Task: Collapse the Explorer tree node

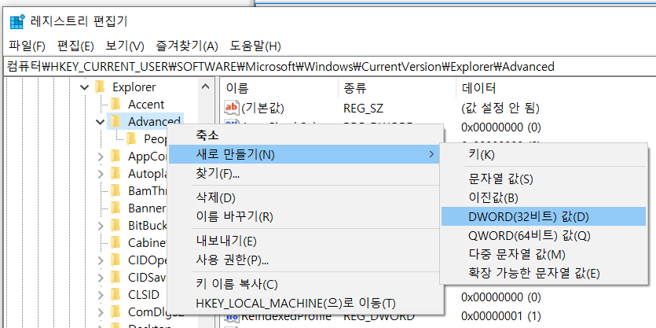Action: tap(85, 87)
